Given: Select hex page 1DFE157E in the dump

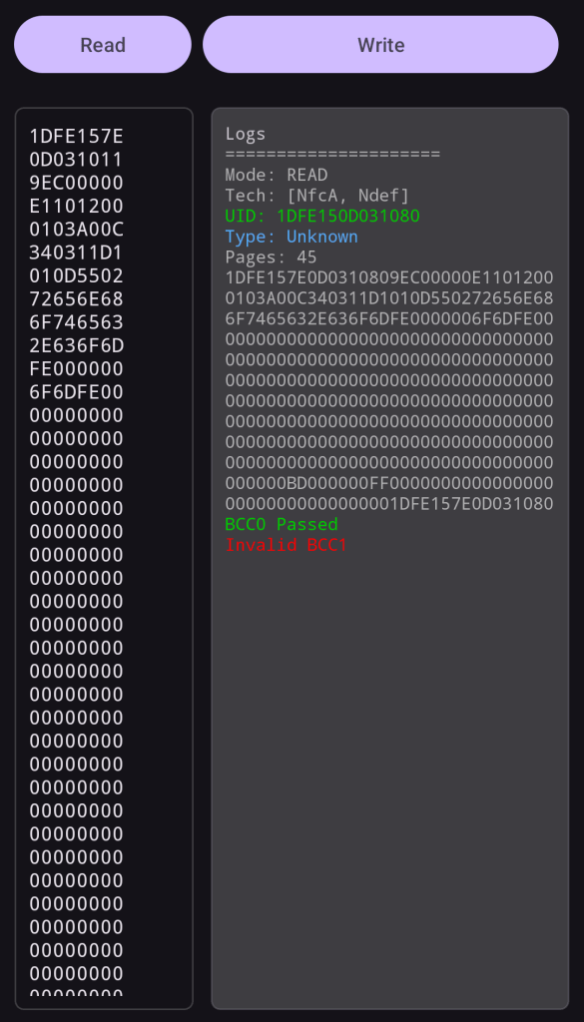Looking at the screenshot, I should pos(76,136).
